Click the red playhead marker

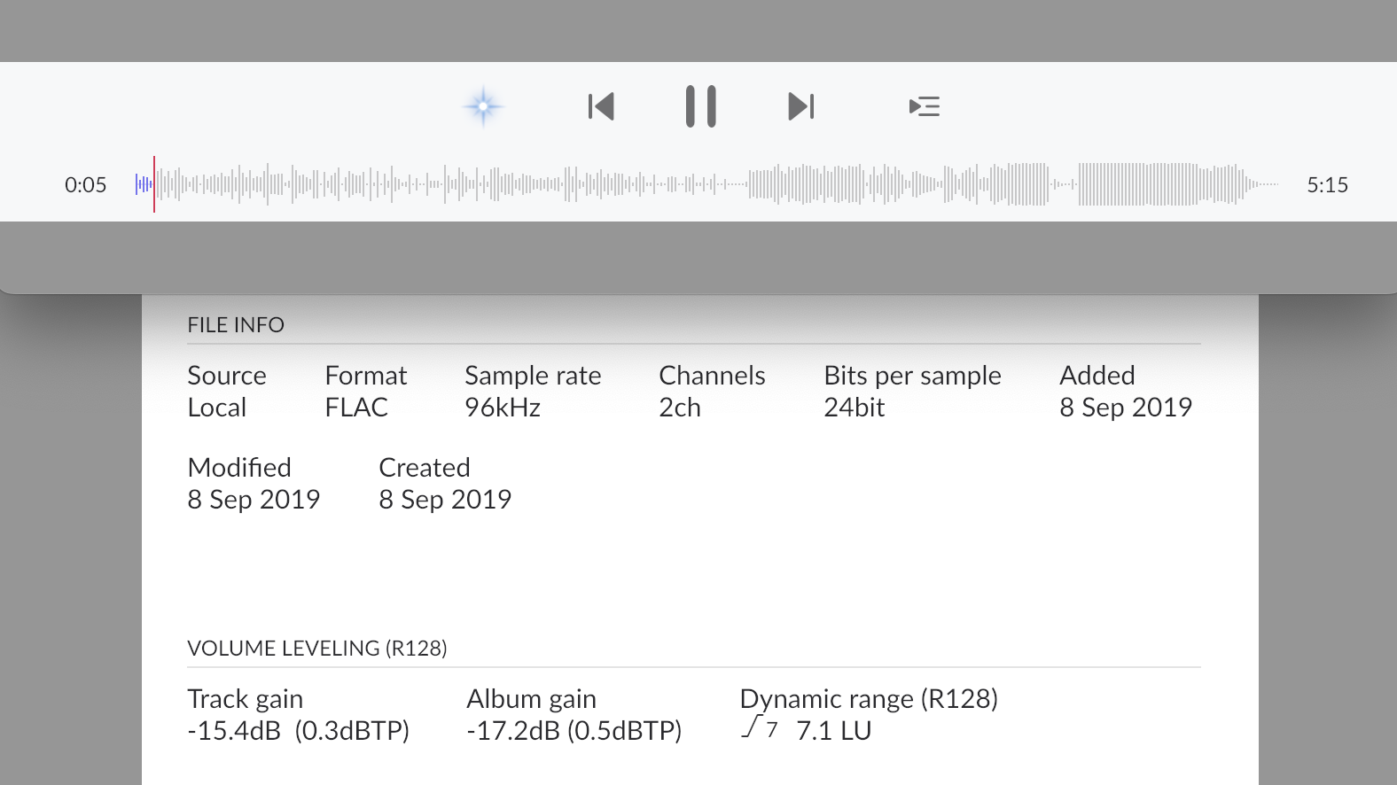tap(154, 184)
